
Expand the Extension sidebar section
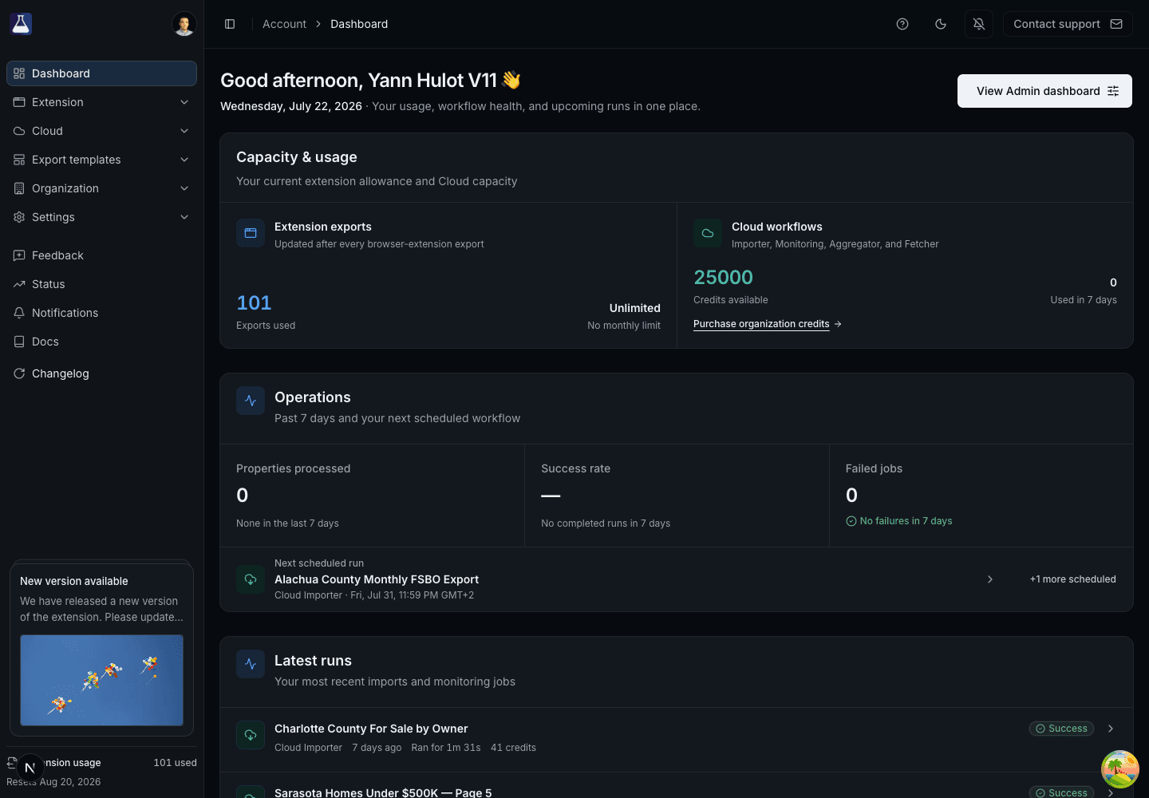[101, 102]
